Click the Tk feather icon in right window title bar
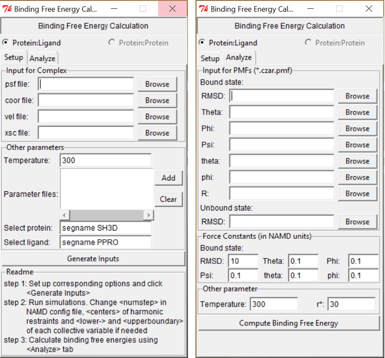This screenshot has width=385, height=358. (204, 9)
